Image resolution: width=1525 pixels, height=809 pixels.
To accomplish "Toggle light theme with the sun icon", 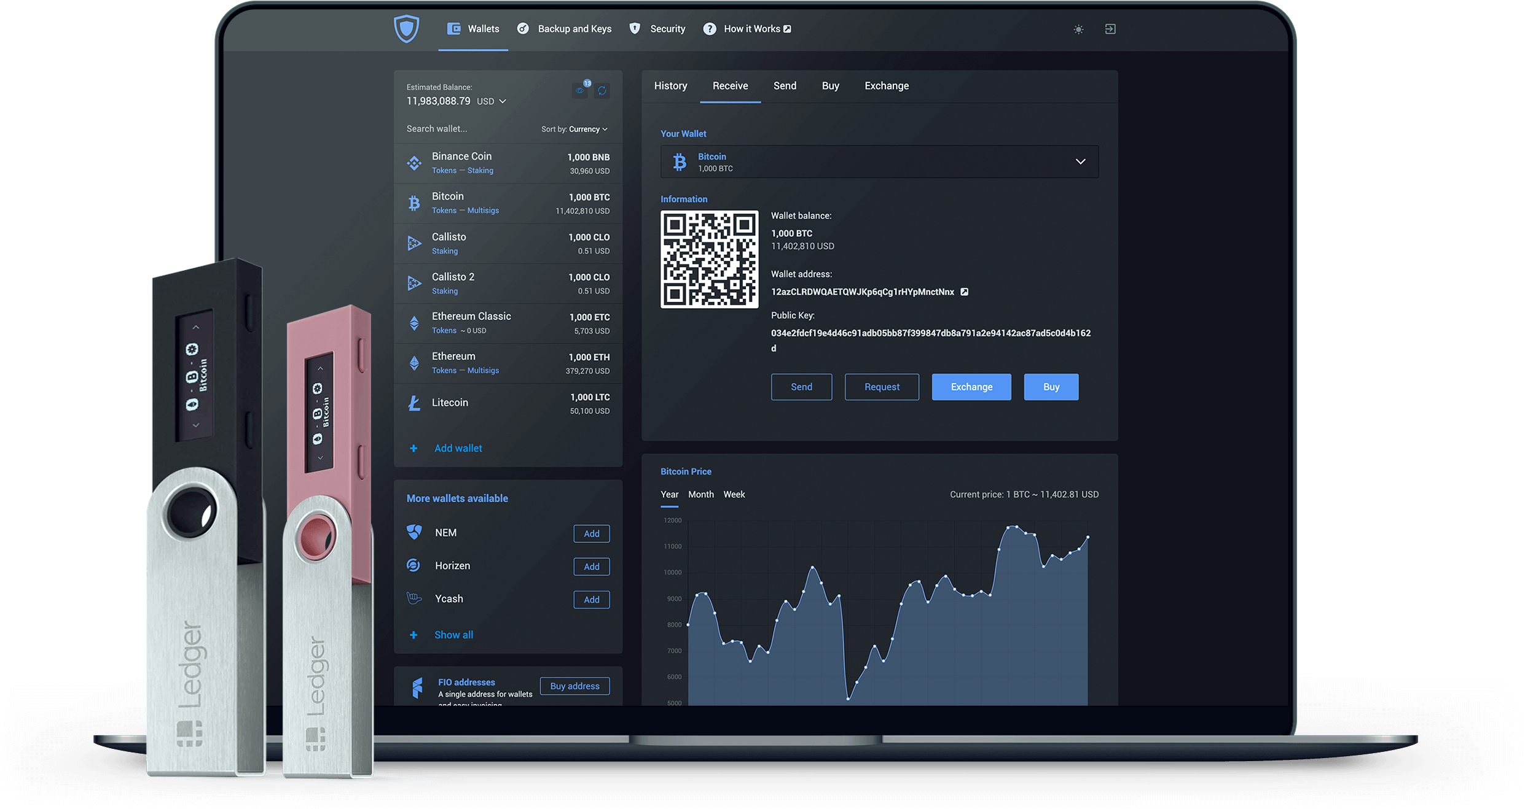I will click(1078, 29).
